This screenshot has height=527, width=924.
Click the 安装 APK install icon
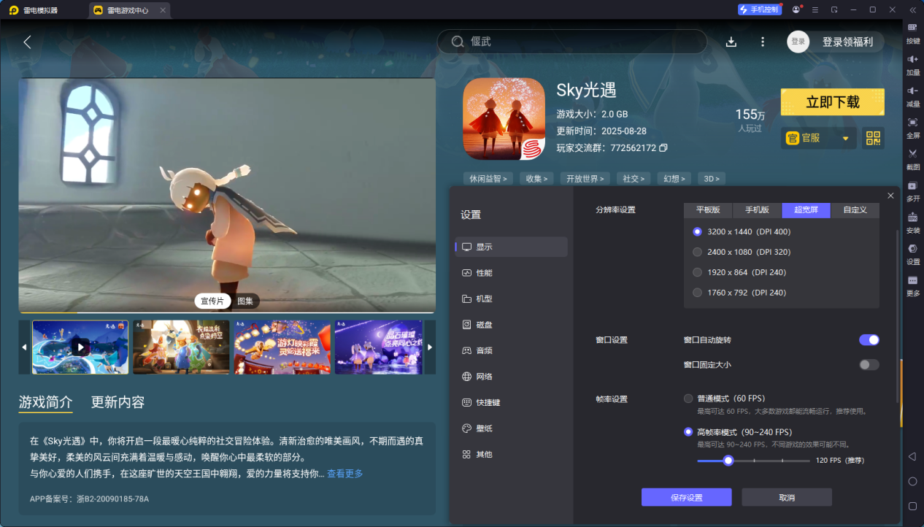click(x=912, y=217)
